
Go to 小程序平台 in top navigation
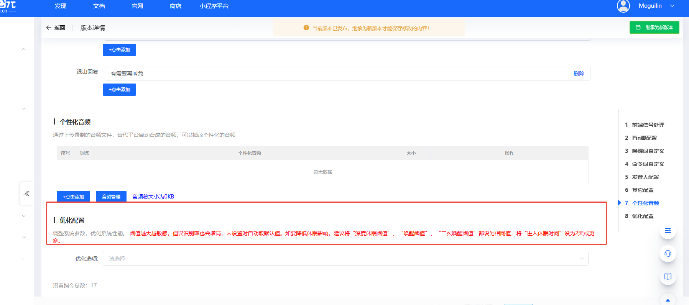point(214,6)
